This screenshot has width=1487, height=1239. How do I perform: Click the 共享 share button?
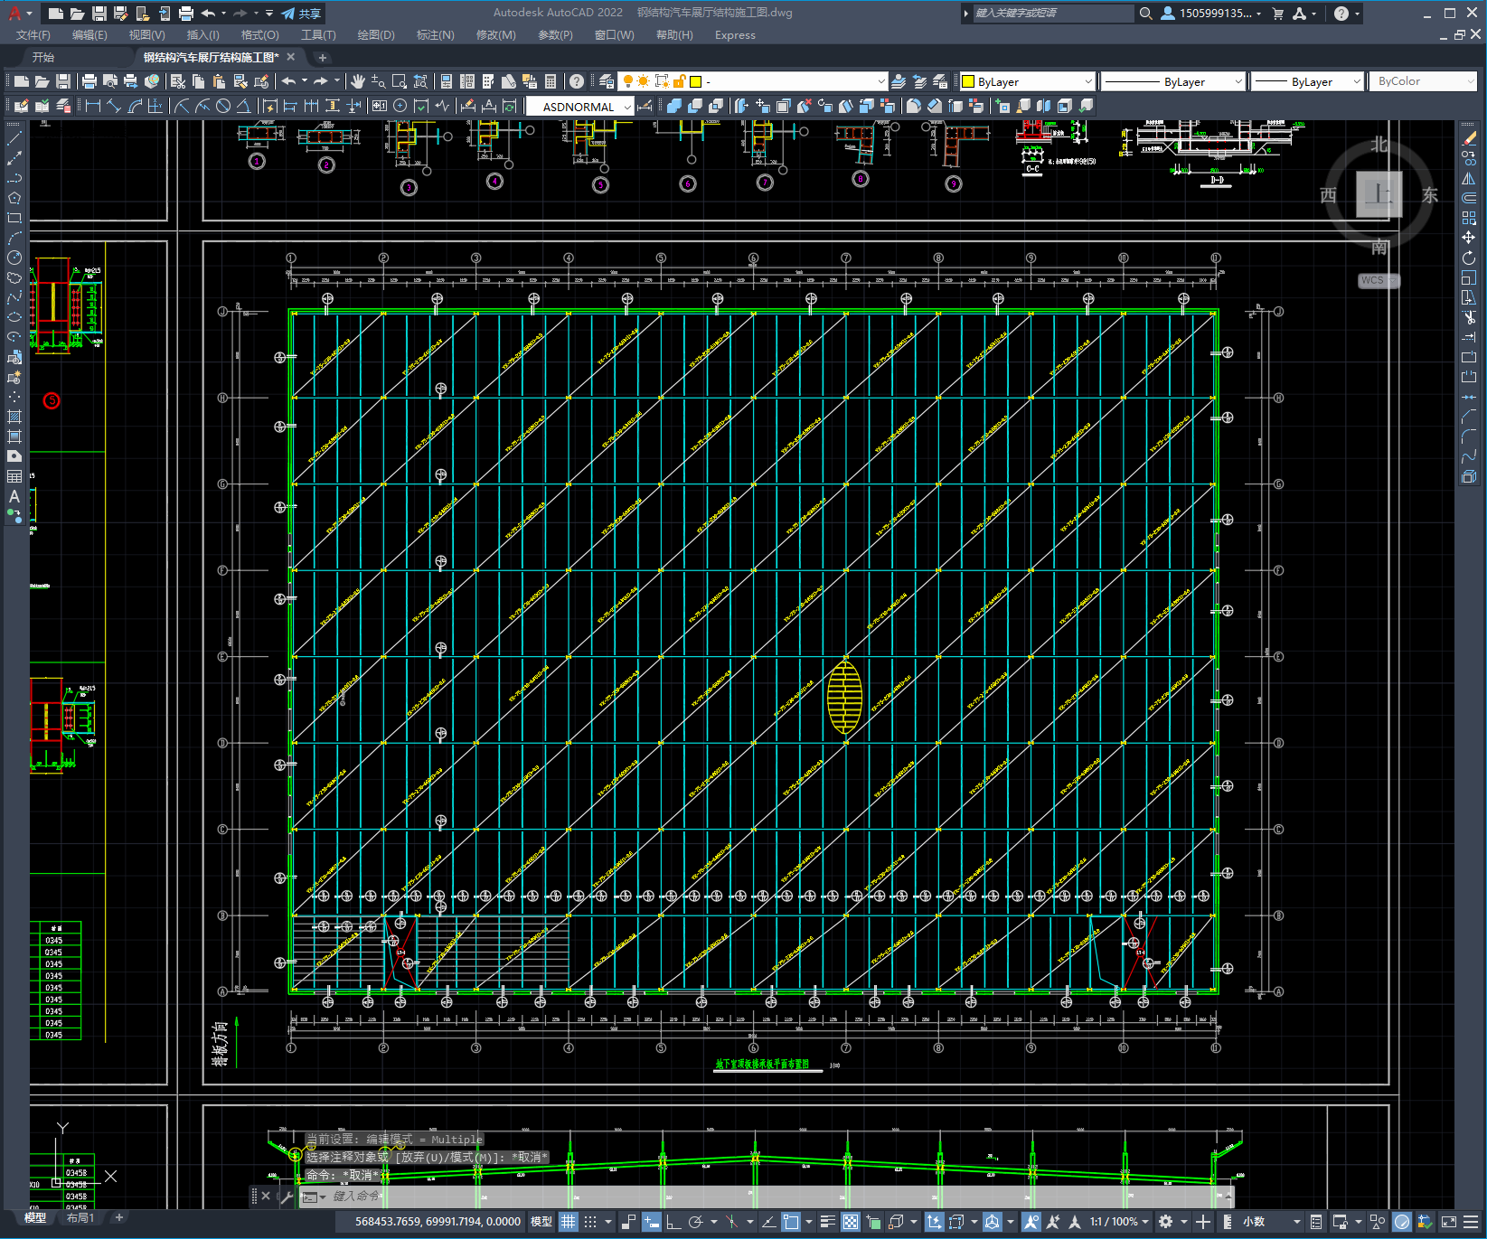tap(302, 14)
